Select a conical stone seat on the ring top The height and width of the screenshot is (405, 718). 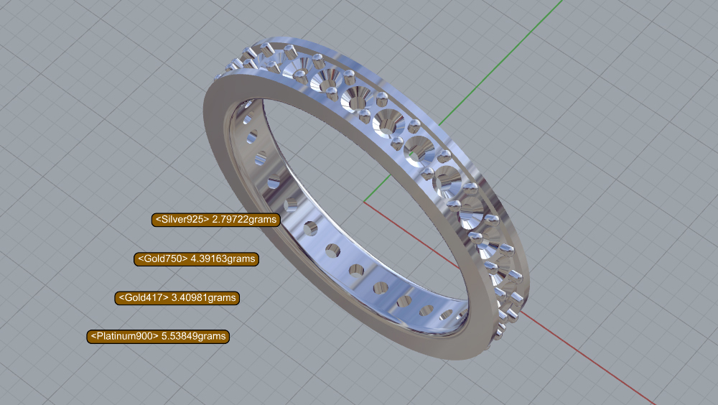[387, 122]
